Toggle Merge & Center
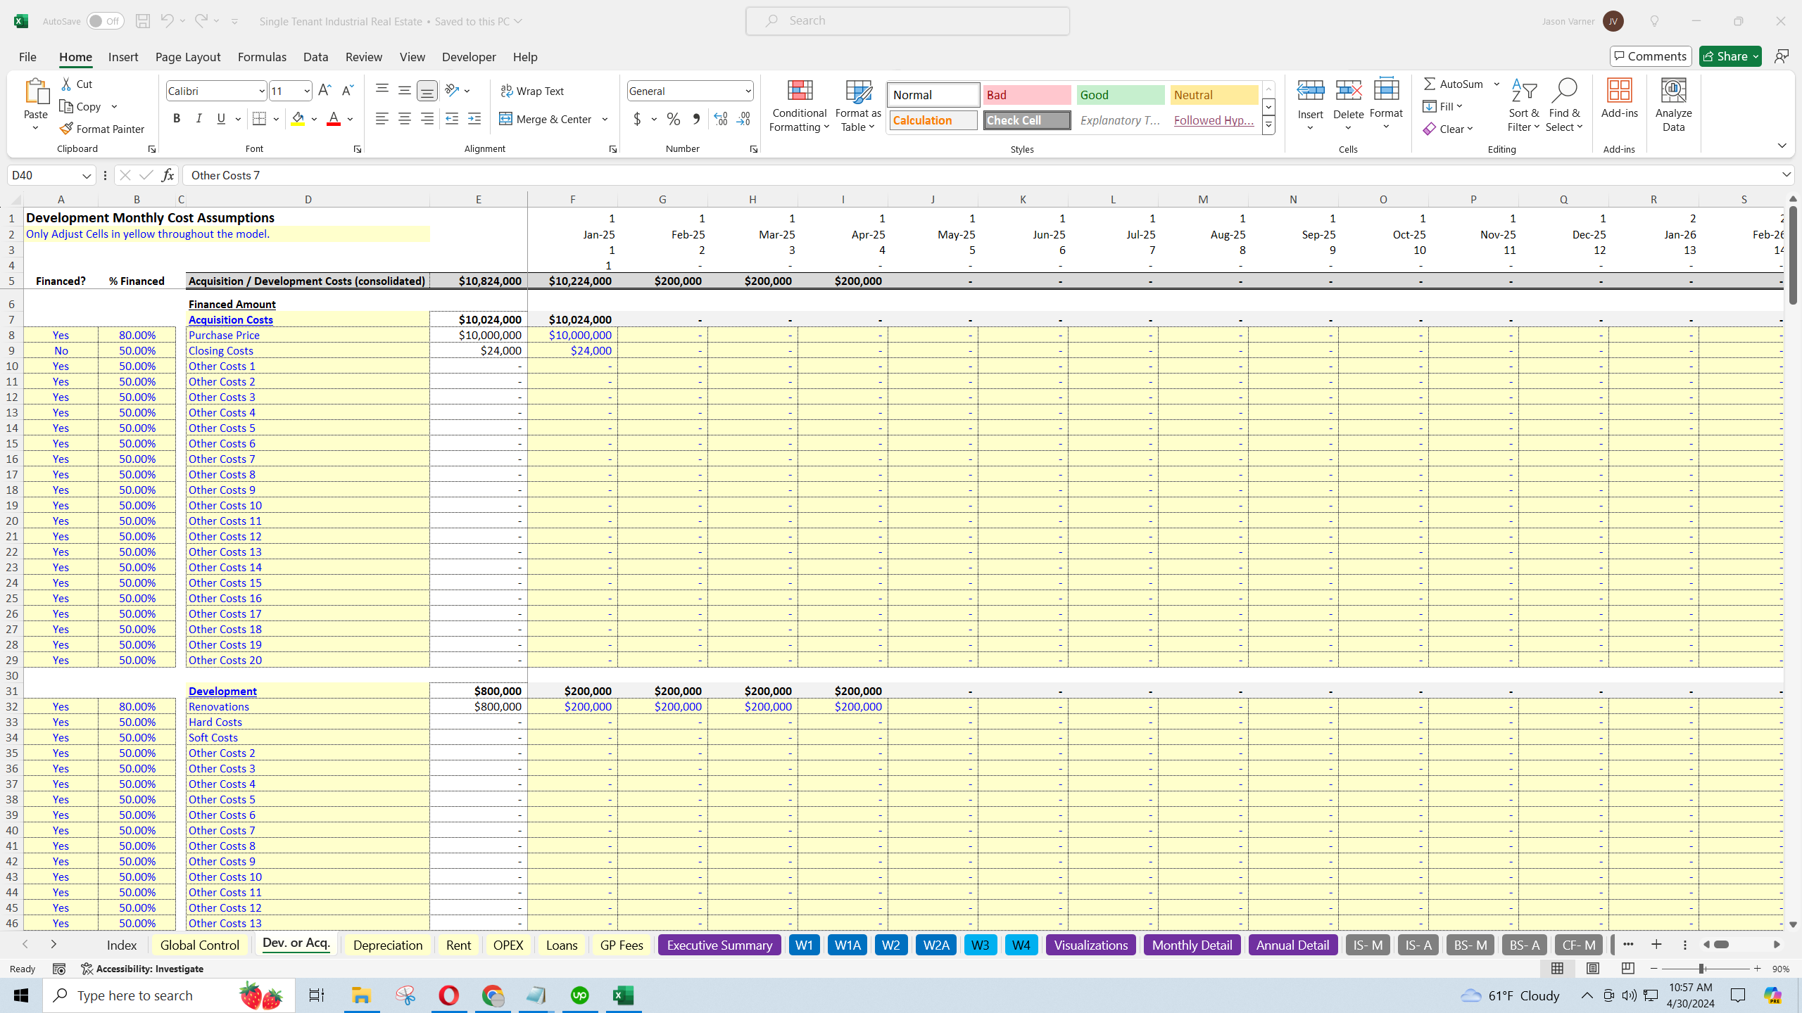 pos(546,119)
